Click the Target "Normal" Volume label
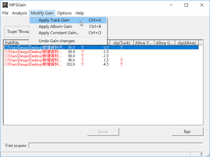 click(18, 32)
